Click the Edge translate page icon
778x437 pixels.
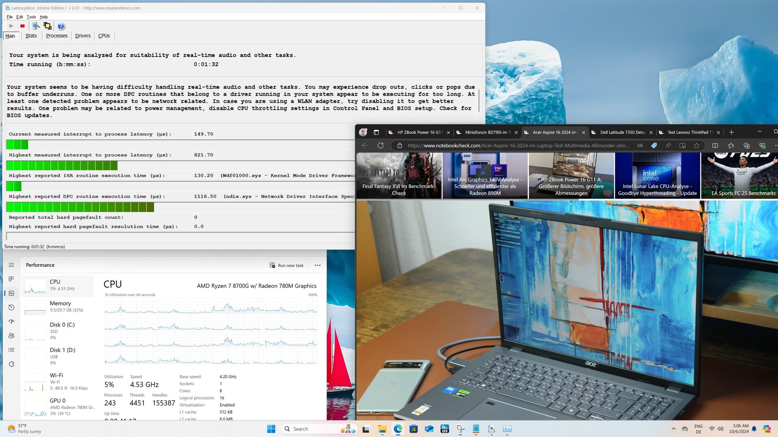point(640,146)
